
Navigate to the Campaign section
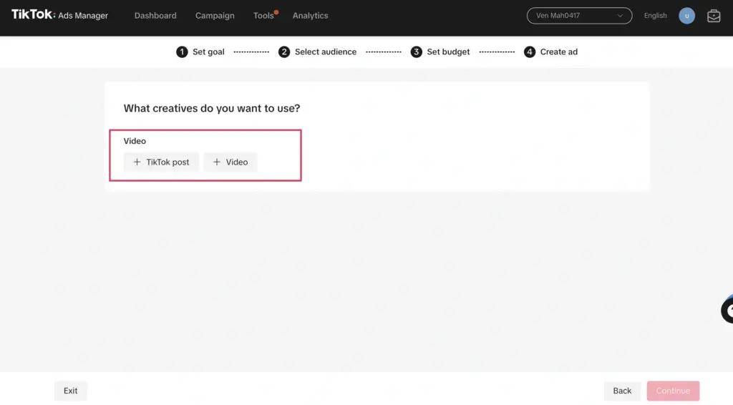point(215,16)
